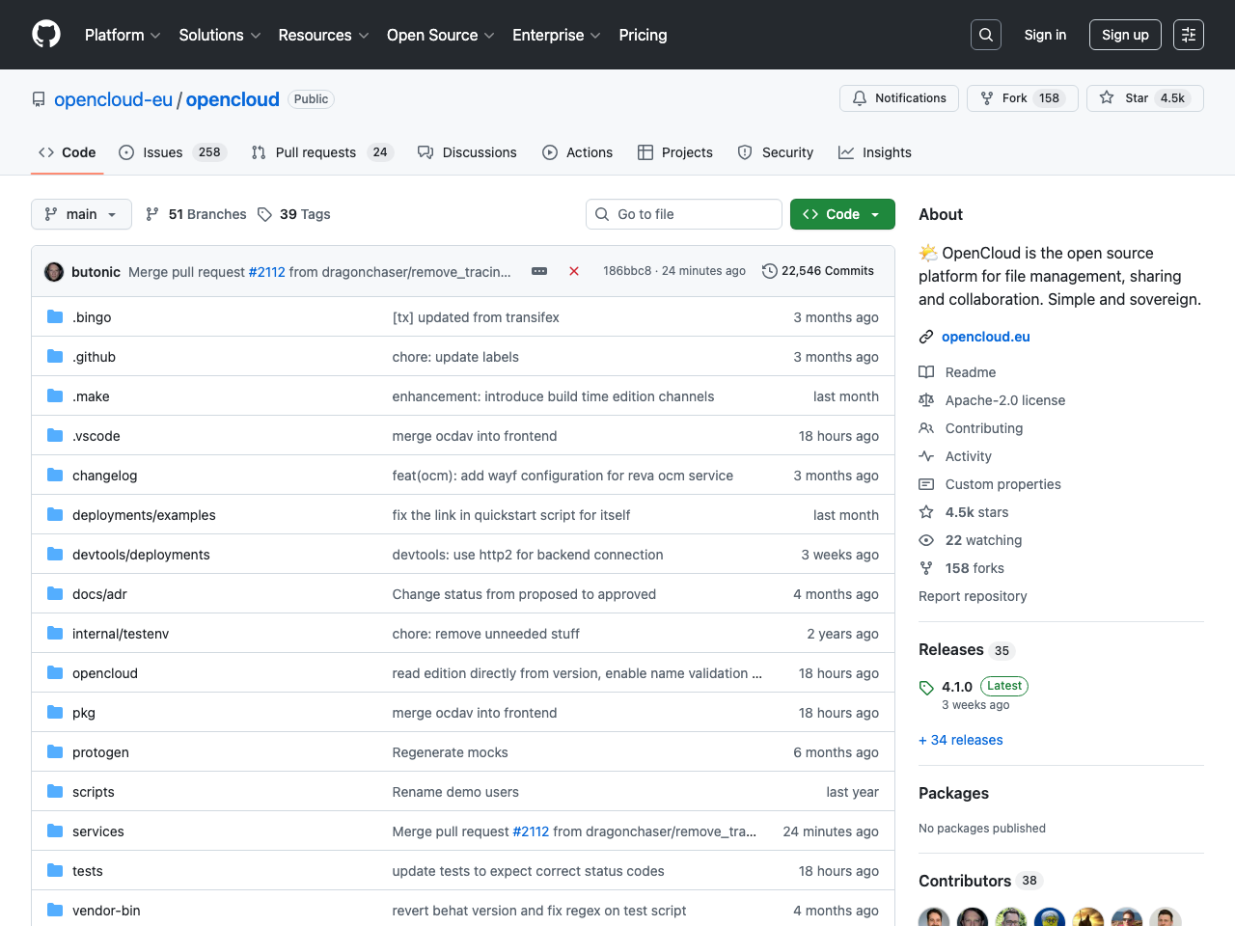This screenshot has width=1235, height=926.
Task: Open the opencloud.eu website link
Action: point(986,336)
